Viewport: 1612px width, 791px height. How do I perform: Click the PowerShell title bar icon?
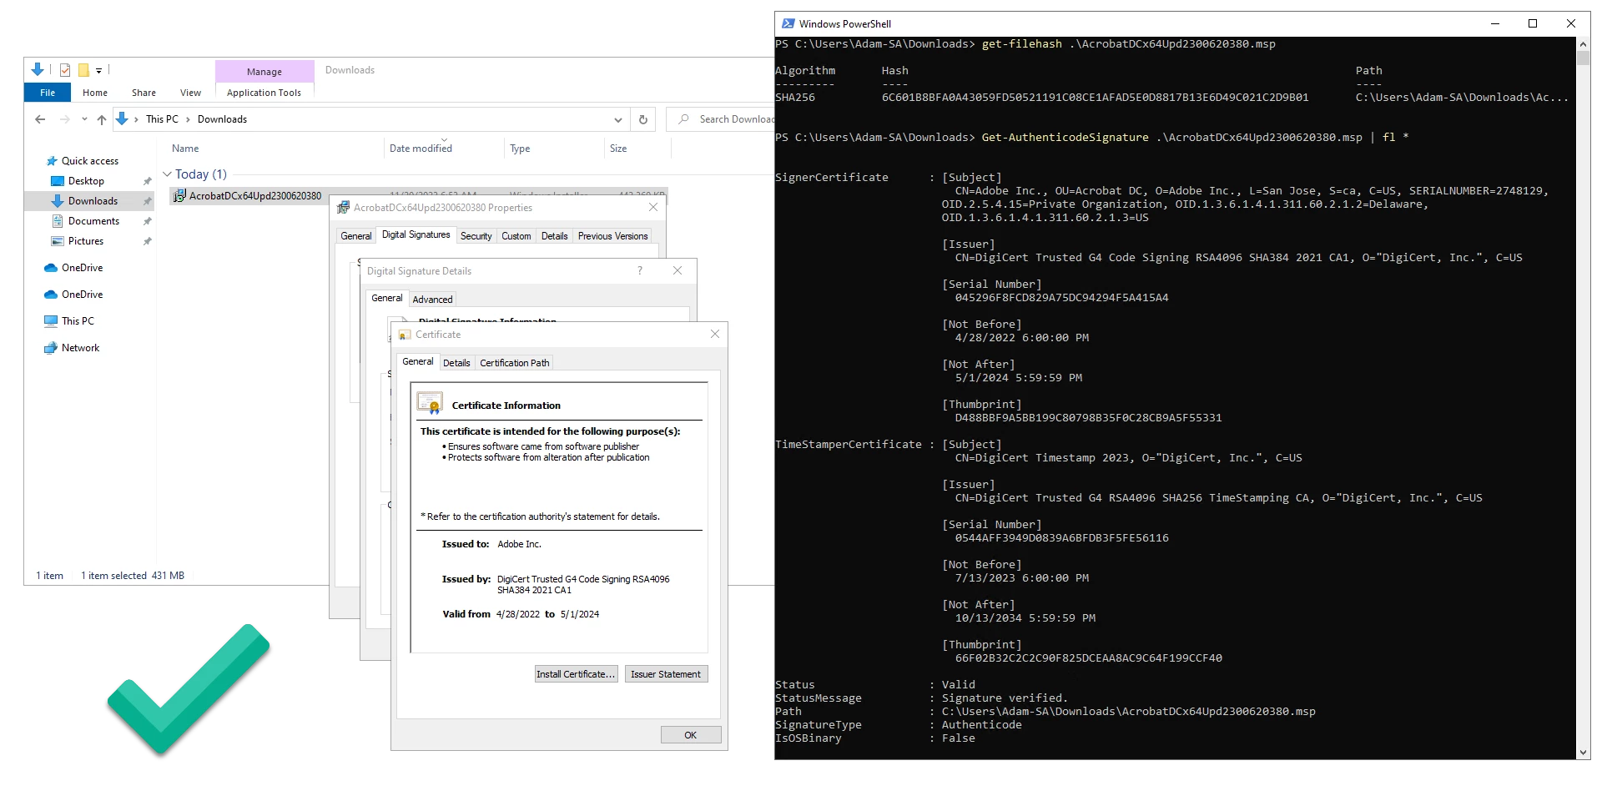pyautogui.click(x=788, y=23)
